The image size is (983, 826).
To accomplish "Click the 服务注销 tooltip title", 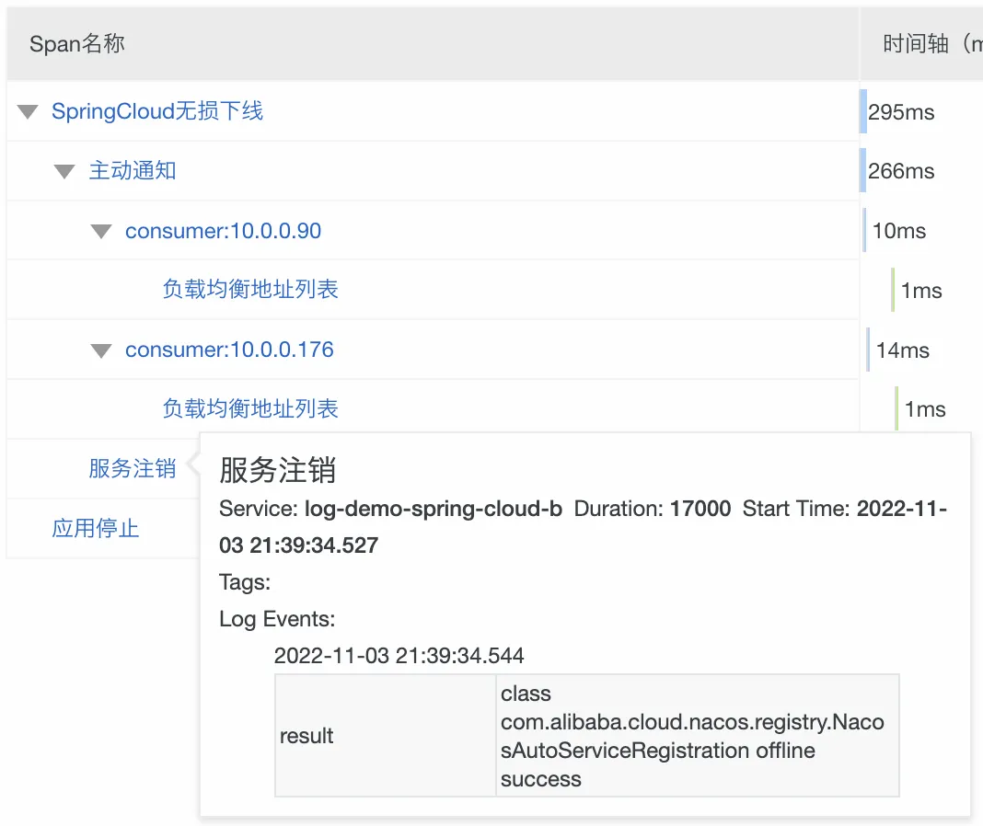I will click(277, 470).
